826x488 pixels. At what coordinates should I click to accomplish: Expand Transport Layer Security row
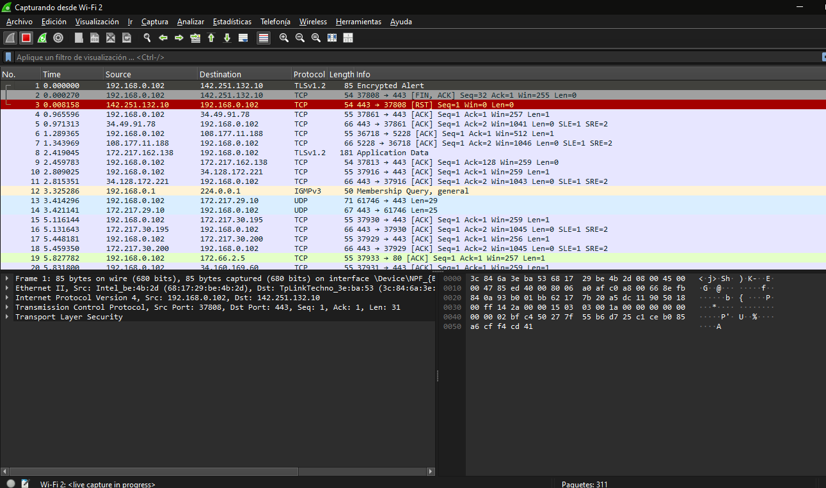(7, 317)
